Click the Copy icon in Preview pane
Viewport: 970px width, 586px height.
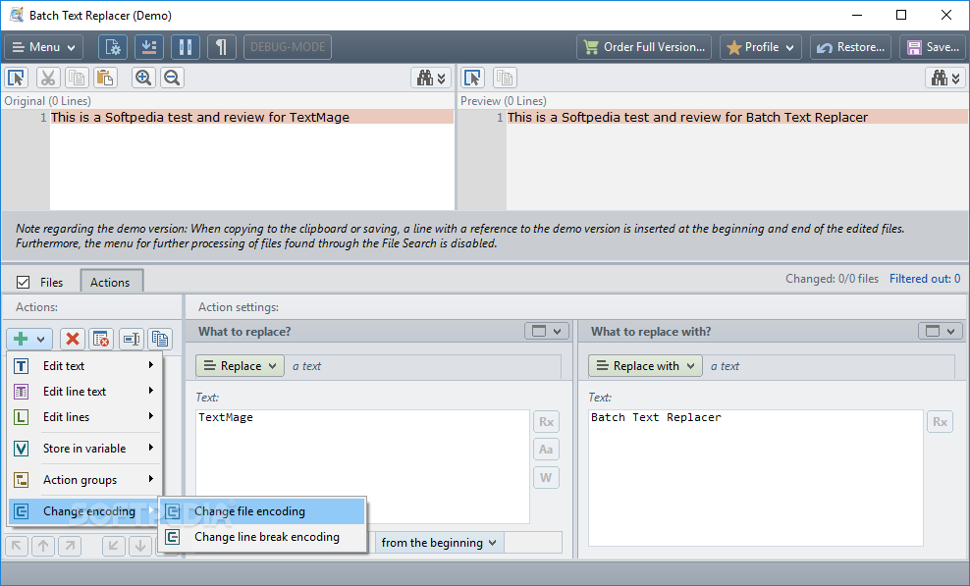pyautogui.click(x=505, y=78)
